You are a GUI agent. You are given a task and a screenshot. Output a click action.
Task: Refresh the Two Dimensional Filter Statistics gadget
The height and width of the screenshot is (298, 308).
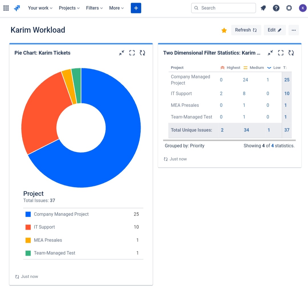291,53
